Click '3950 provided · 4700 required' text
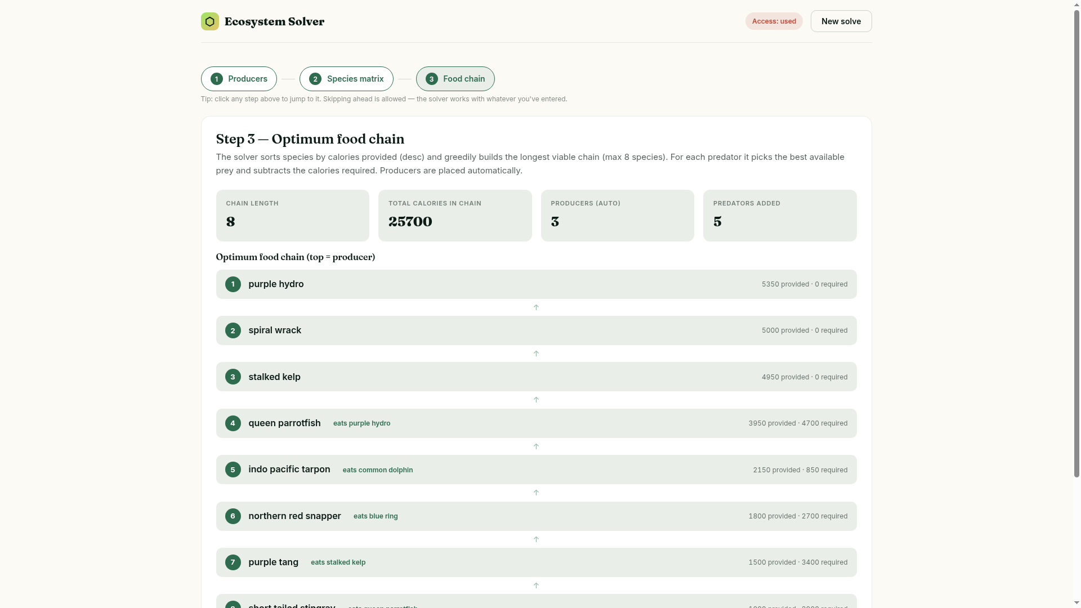 point(798,423)
